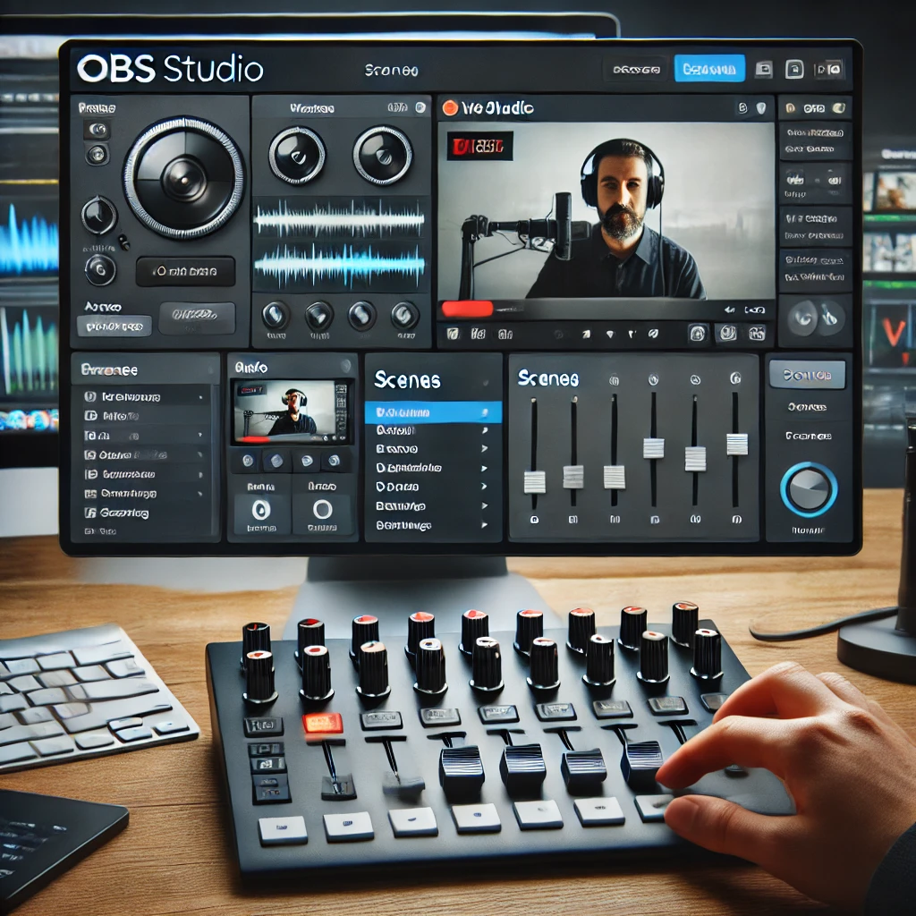Click the Scenes header above the scene list
916x916 pixels.
tap(407, 380)
